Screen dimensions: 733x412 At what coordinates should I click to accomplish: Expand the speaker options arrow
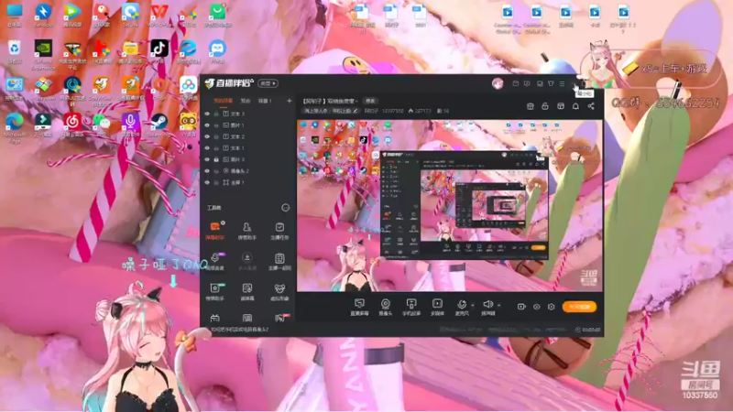(x=498, y=305)
